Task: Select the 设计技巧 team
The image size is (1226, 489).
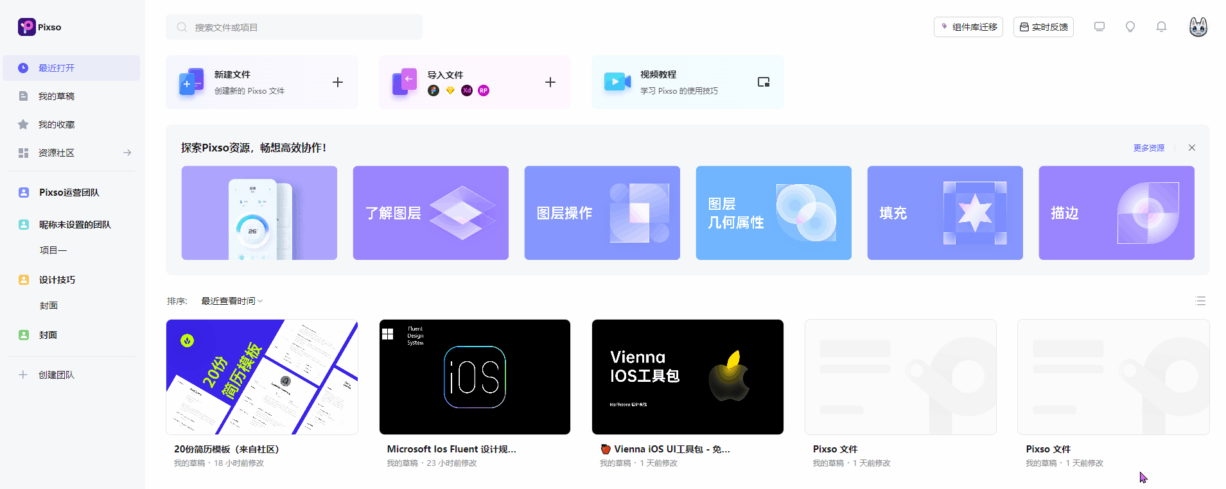Action: coord(57,280)
